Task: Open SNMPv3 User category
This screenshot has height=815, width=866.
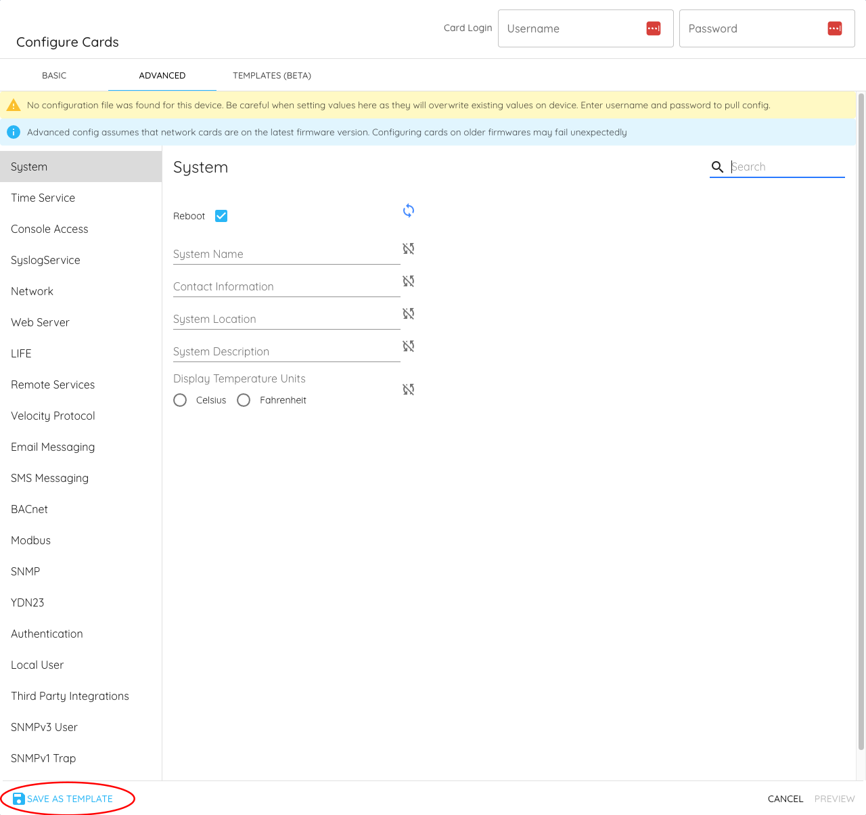Action: coord(81,727)
